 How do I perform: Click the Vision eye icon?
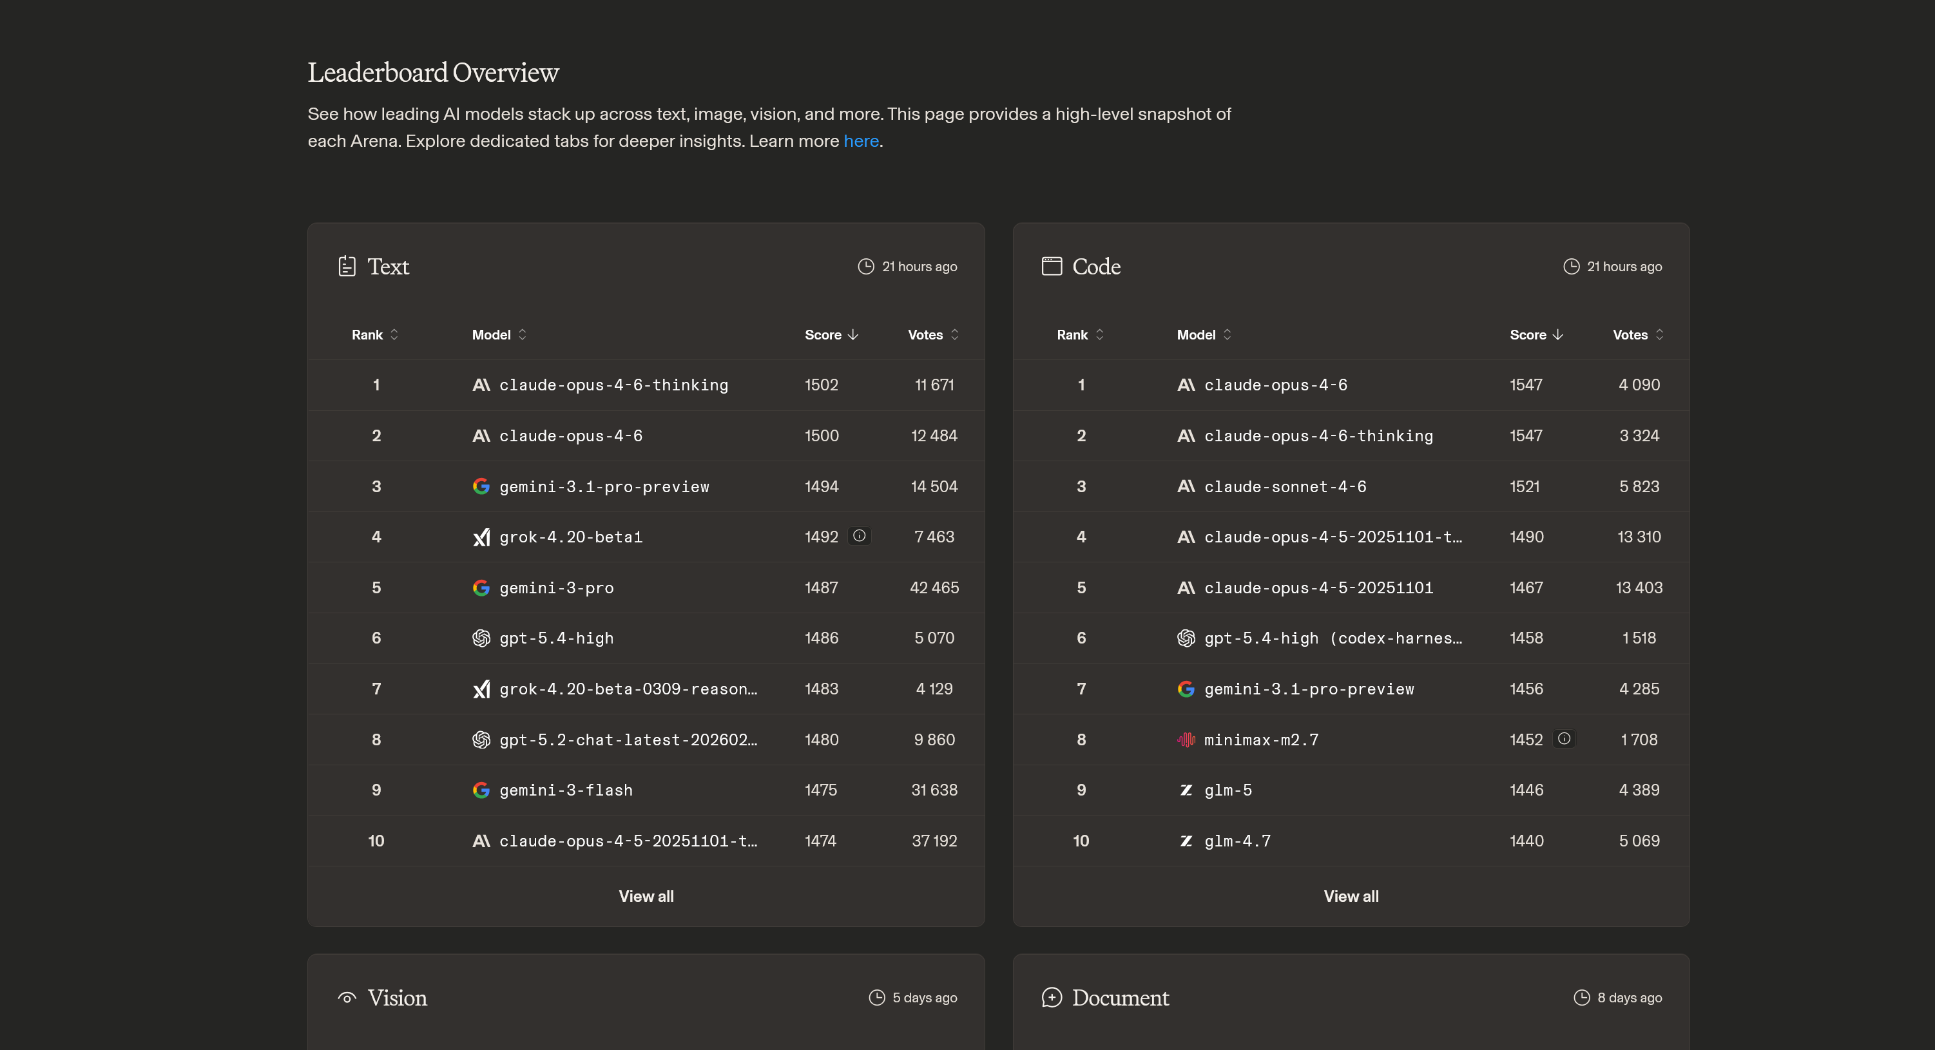coord(346,997)
